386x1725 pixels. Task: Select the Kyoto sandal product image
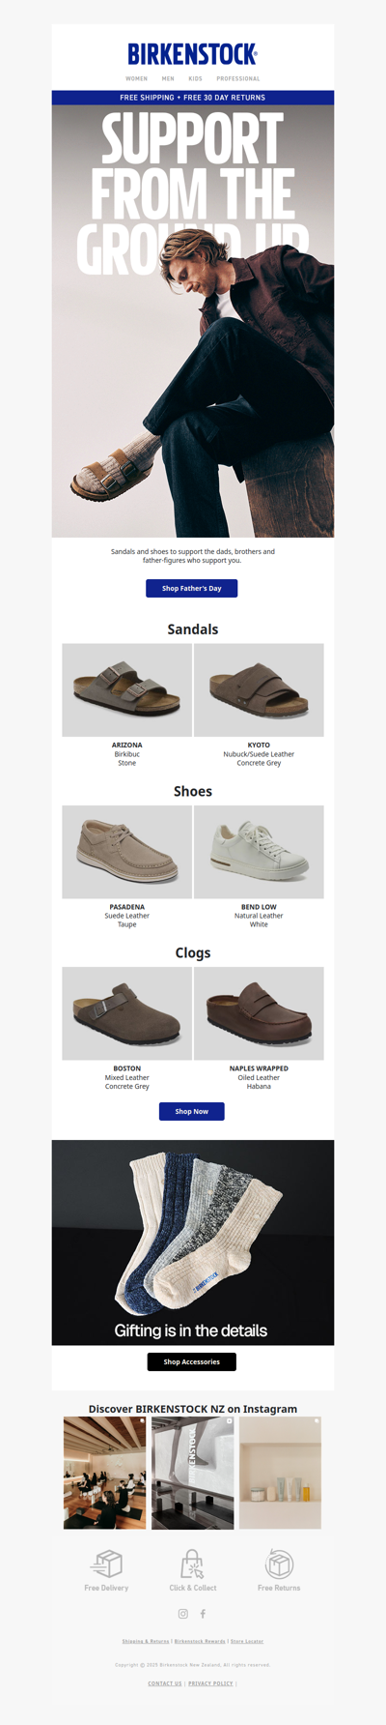pyautogui.click(x=259, y=690)
